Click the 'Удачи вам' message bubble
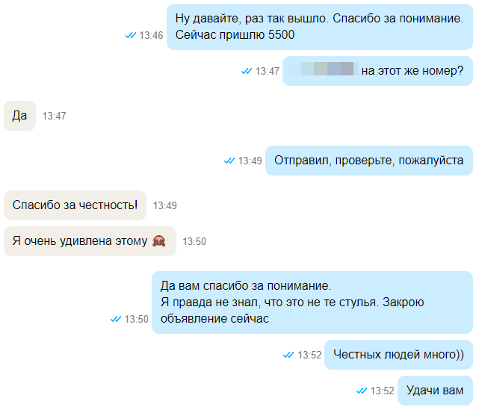The image size is (479, 410). point(435,391)
